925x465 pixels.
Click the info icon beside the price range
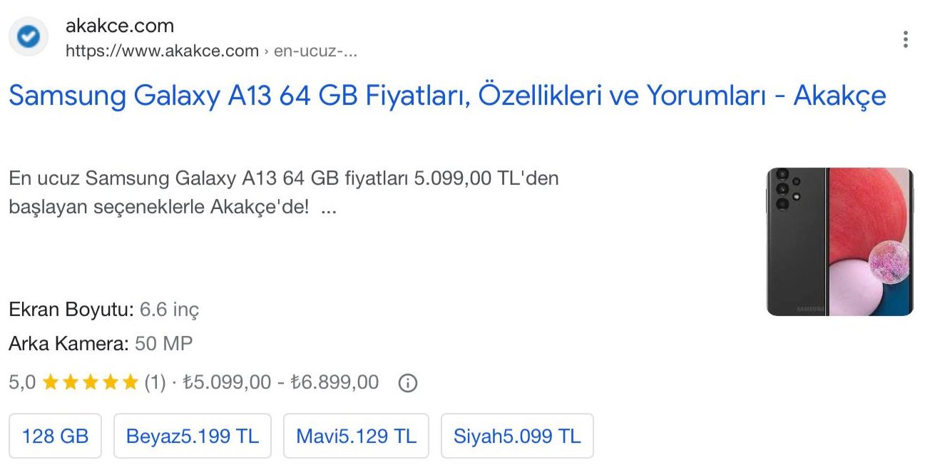coord(407,384)
